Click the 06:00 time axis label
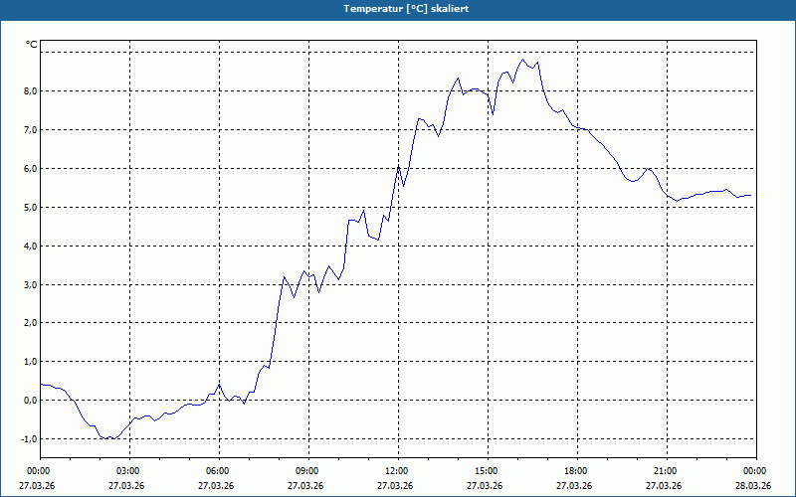 pyautogui.click(x=219, y=471)
